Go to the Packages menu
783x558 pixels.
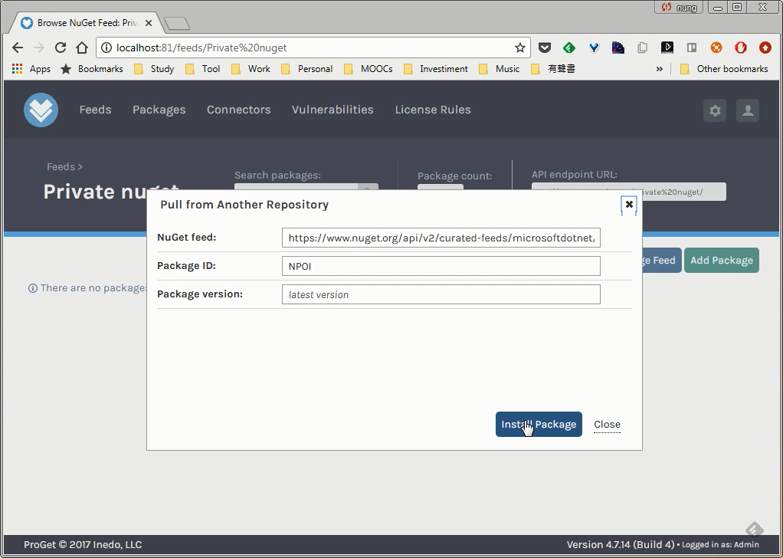[x=159, y=110]
